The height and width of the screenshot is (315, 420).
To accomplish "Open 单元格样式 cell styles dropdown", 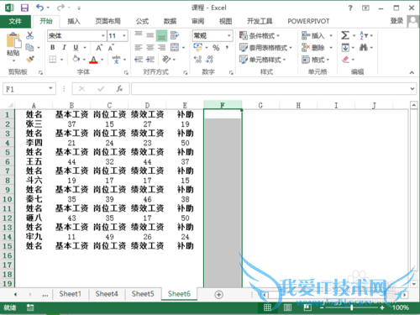I will pos(263,60).
